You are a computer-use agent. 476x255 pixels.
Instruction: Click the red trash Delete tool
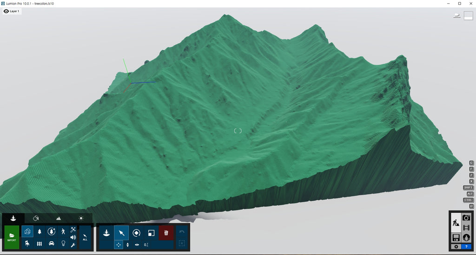tap(166, 233)
